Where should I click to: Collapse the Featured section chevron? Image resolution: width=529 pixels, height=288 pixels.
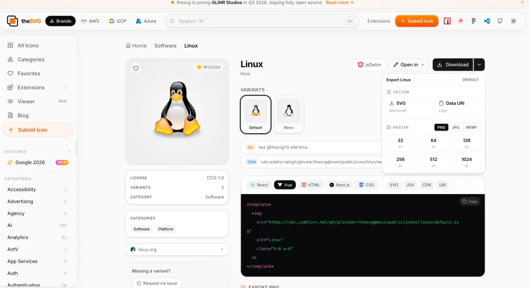click(69, 151)
